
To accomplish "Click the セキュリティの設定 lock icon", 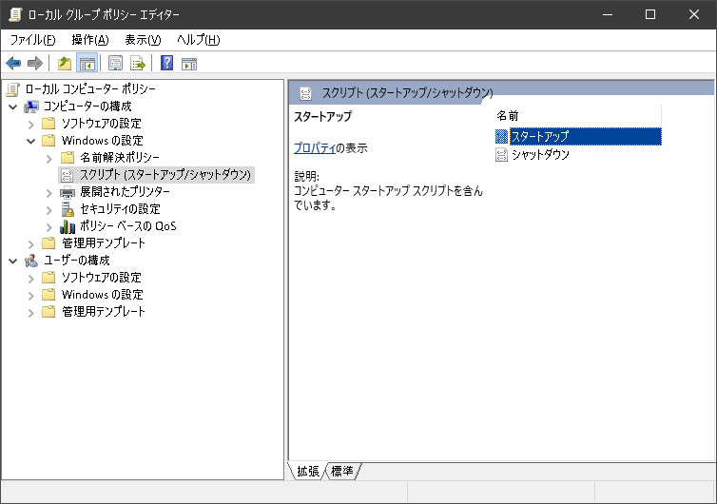I will click(68, 209).
